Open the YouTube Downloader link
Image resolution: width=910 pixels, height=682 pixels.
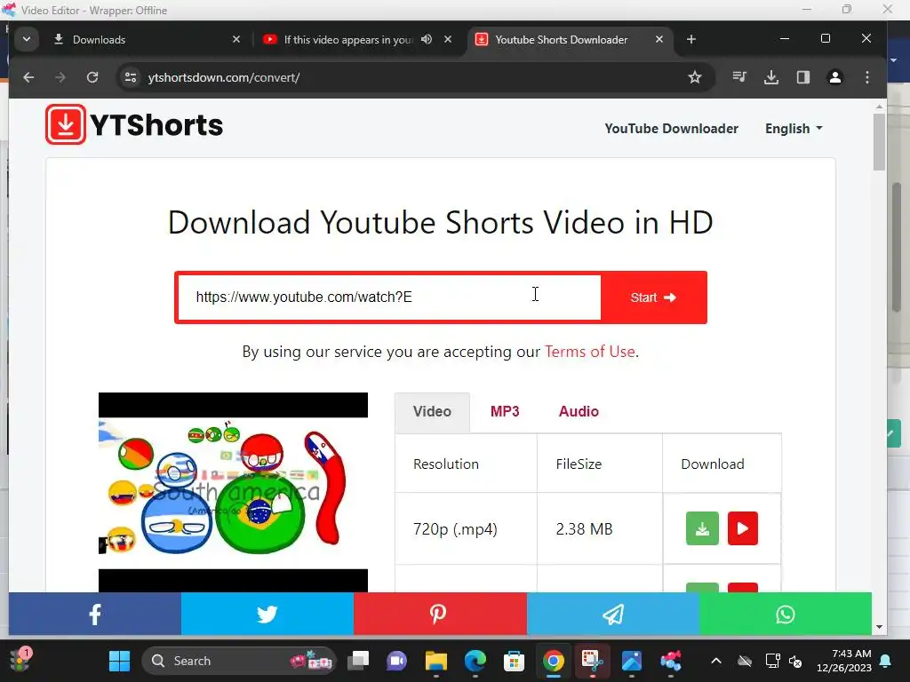point(672,128)
